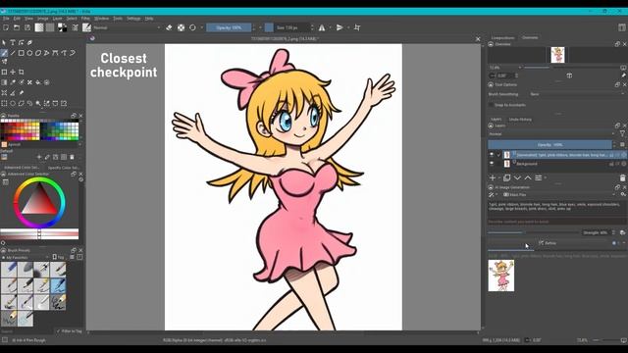
Task: Open an existing file from toolbar
Action: 17,27
